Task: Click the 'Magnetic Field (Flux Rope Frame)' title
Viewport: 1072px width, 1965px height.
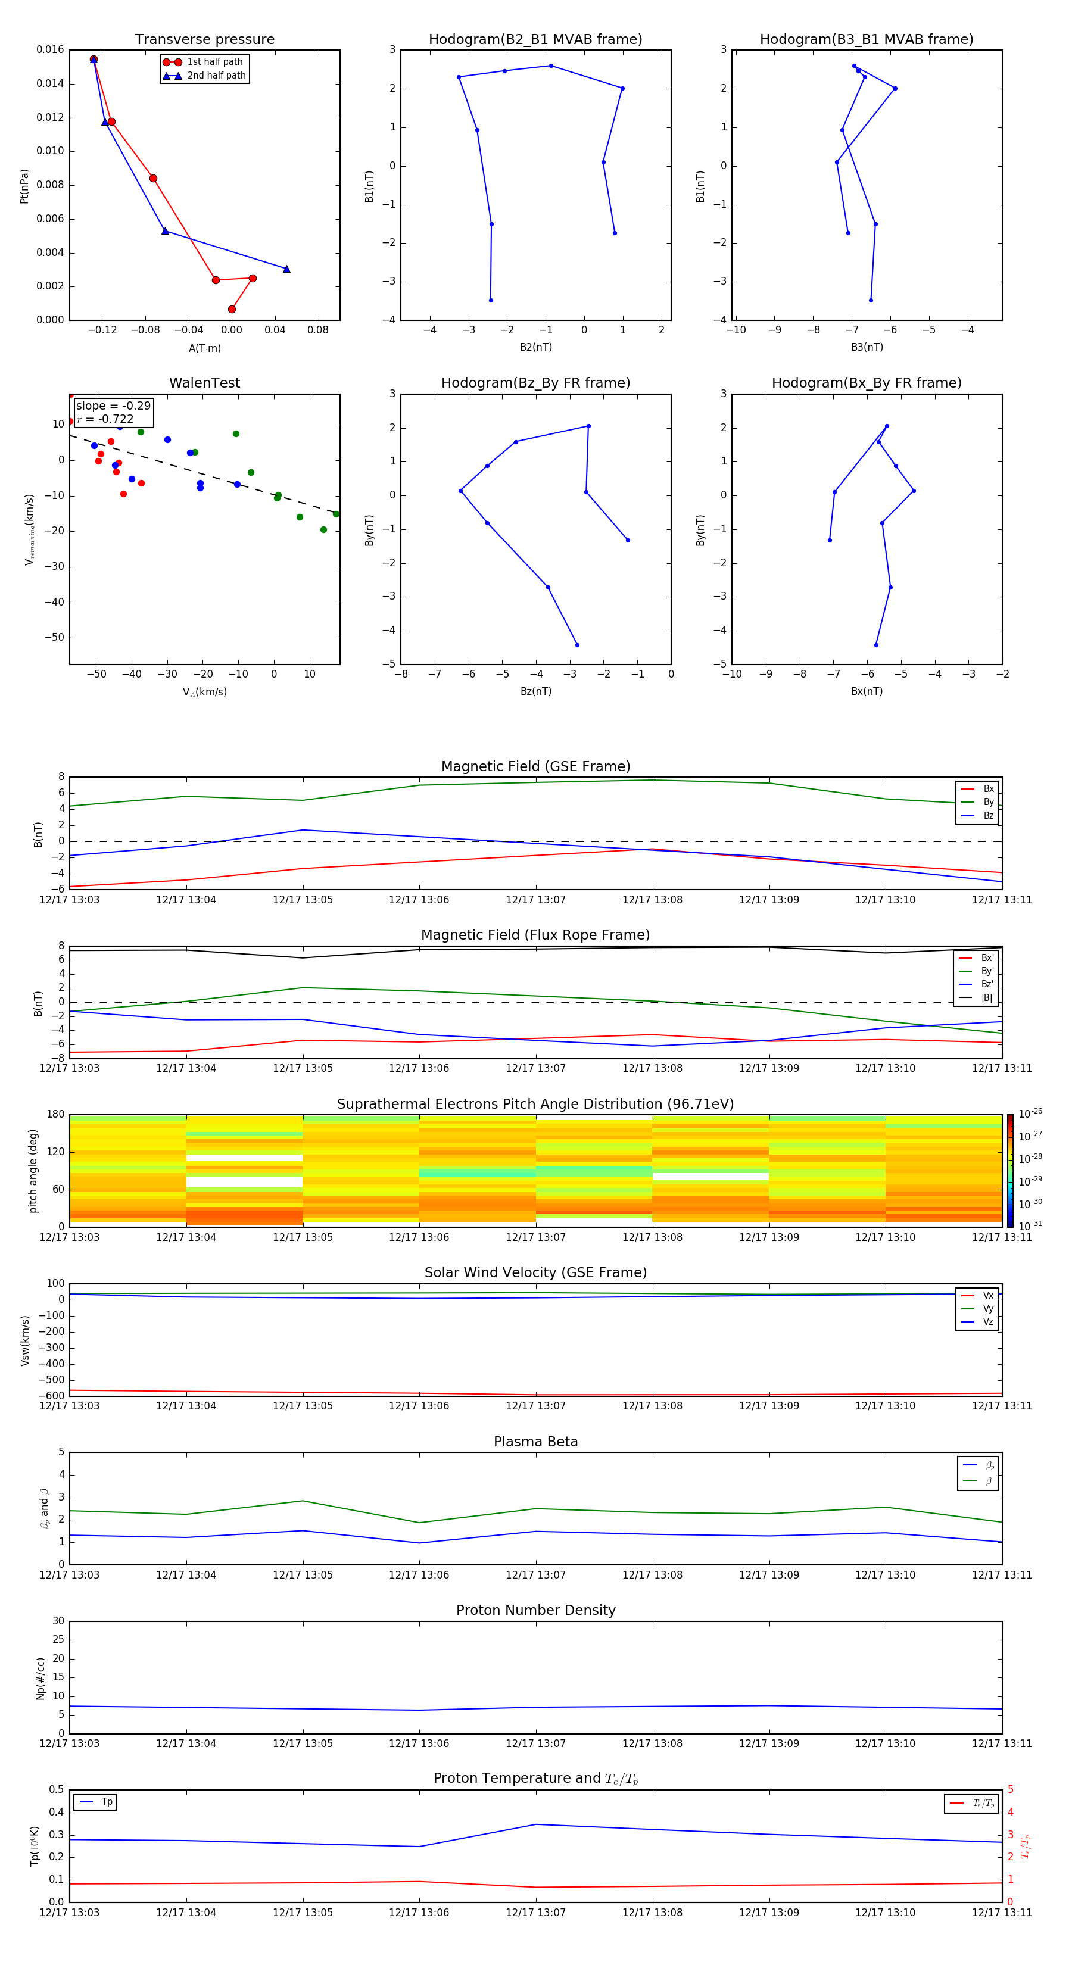Action: click(x=535, y=935)
